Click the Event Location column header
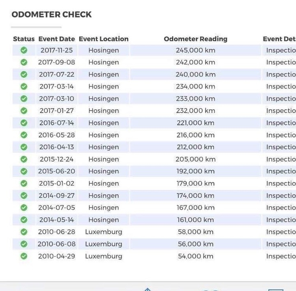The image size is (296, 291). click(x=104, y=39)
